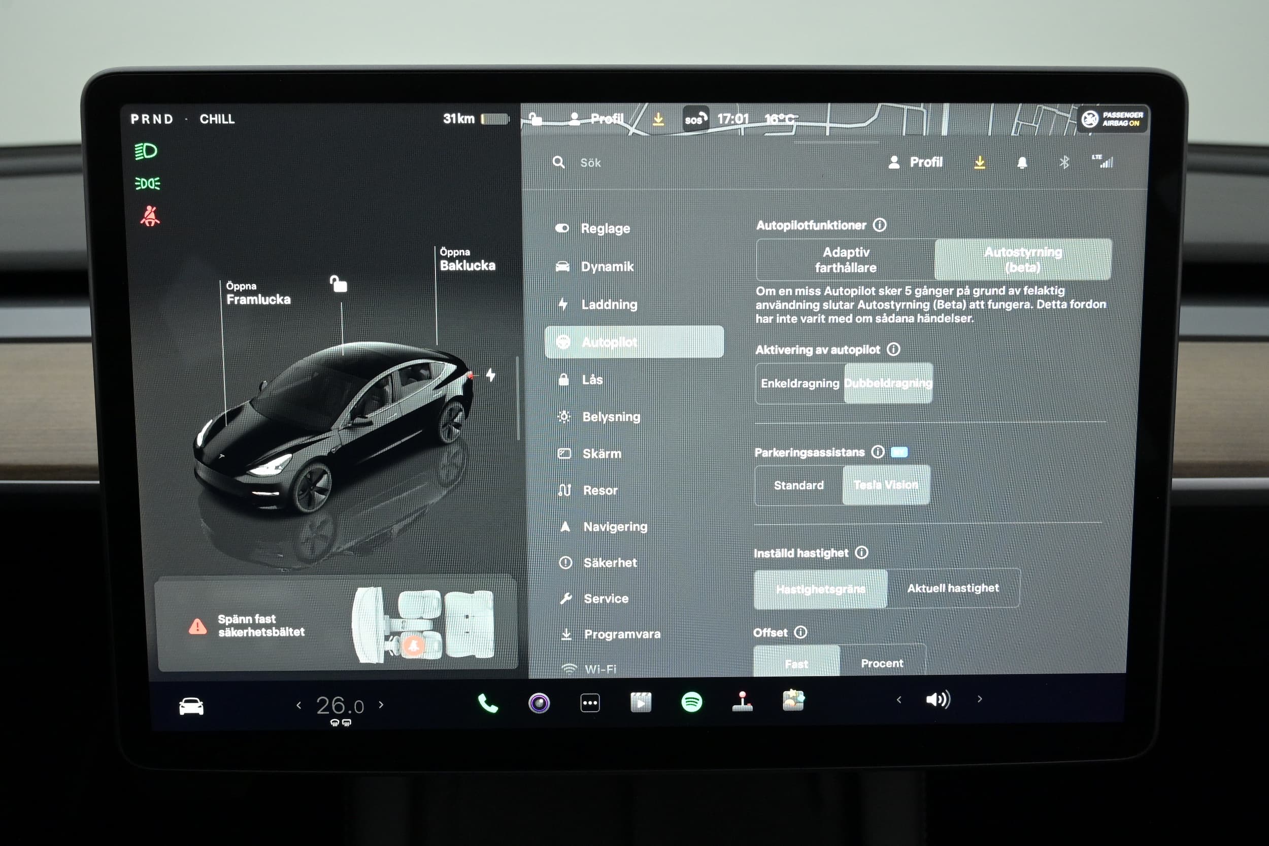The image size is (1269, 846).
Task: Open Bluetooth settings icon
Action: (x=1063, y=162)
